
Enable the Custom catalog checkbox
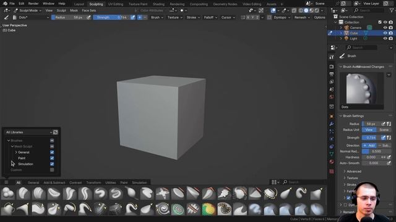pos(52,170)
